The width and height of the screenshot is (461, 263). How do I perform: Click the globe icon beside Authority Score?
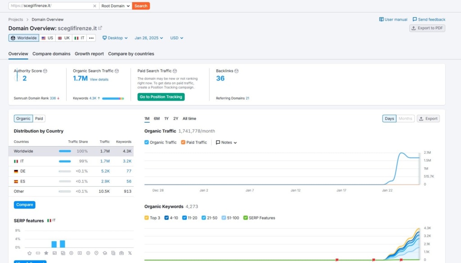coord(45,71)
